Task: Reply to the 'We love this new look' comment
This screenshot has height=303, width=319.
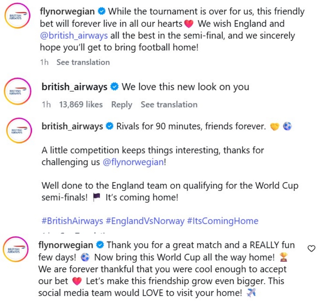Action: point(122,104)
